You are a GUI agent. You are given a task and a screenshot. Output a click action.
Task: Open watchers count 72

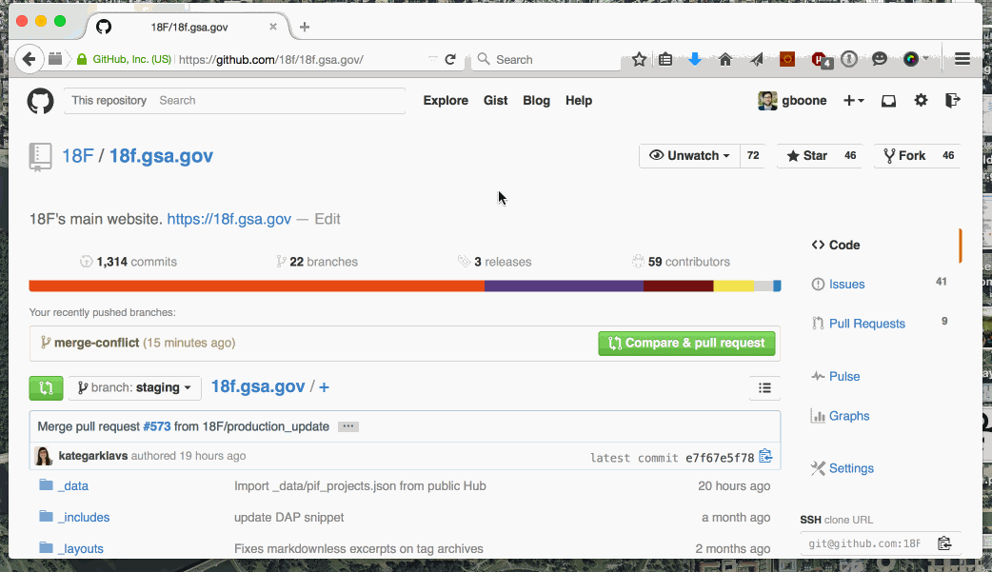coord(753,156)
